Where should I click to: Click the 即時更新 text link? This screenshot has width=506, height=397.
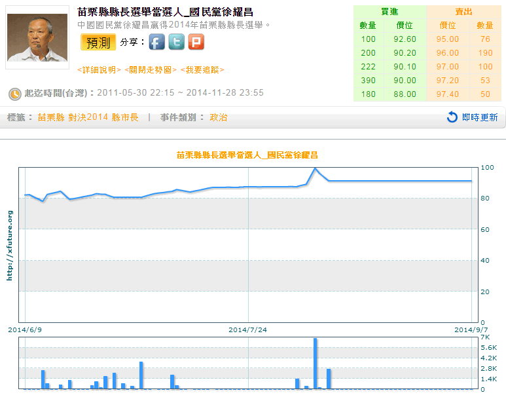tap(480, 117)
